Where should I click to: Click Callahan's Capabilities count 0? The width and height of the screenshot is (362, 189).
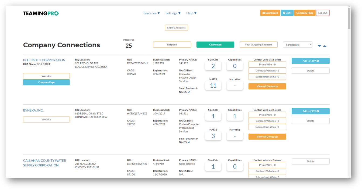click(x=235, y=166)
